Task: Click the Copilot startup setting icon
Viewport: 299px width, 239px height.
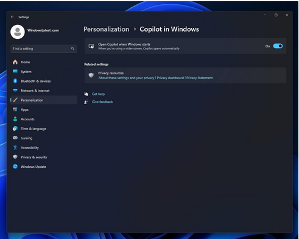Action: tap(91, 46)
